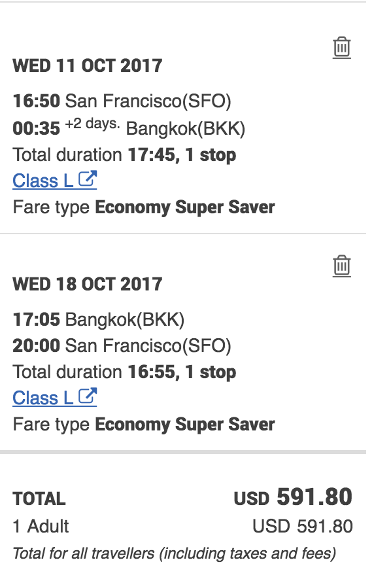This screenshot has height=577, width=374.
Task: Click external-link icon beside 11 Oct Class L
Action: click(88, 179)
